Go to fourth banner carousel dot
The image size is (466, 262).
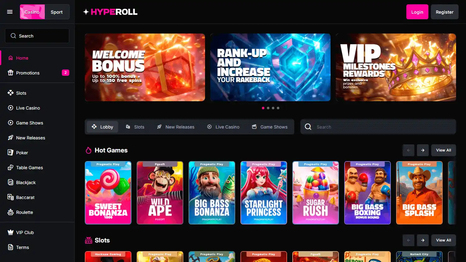click(278, 108)
